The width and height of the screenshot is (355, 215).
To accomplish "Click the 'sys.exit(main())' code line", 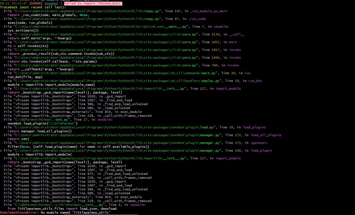I will pos(23,30).
